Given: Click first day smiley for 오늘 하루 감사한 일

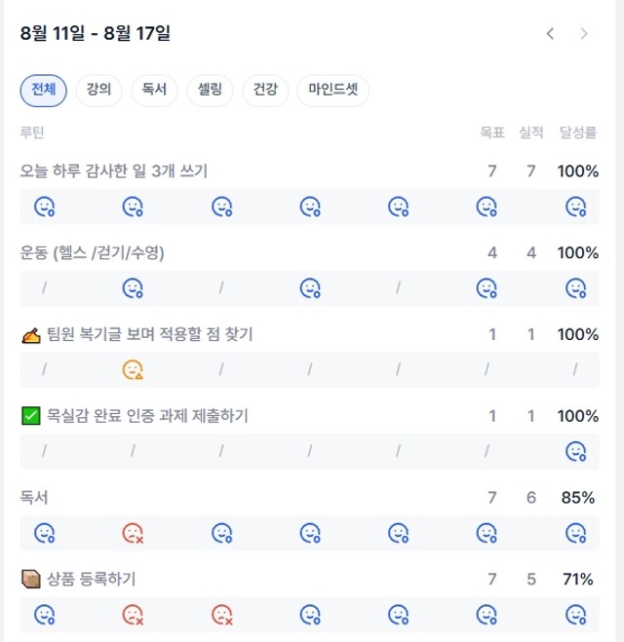Looking at the screenshot, I should click(44, 207).
